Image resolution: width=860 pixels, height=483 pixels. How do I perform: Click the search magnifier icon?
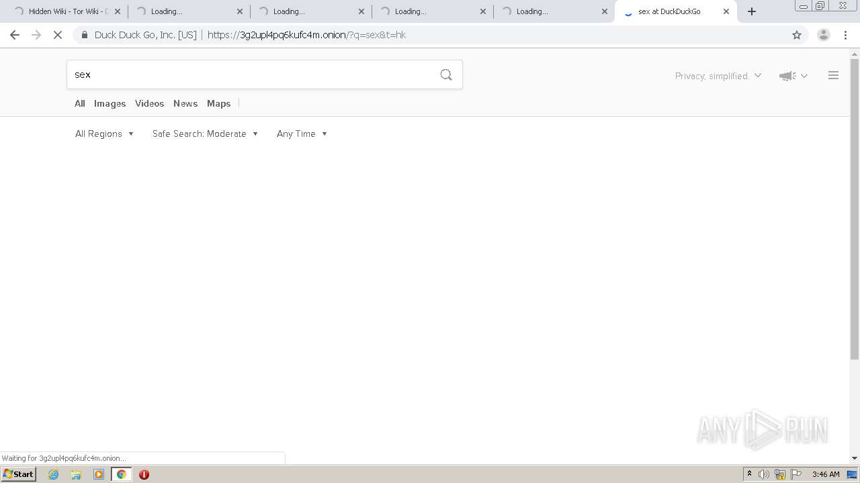(x=446, y=74)
